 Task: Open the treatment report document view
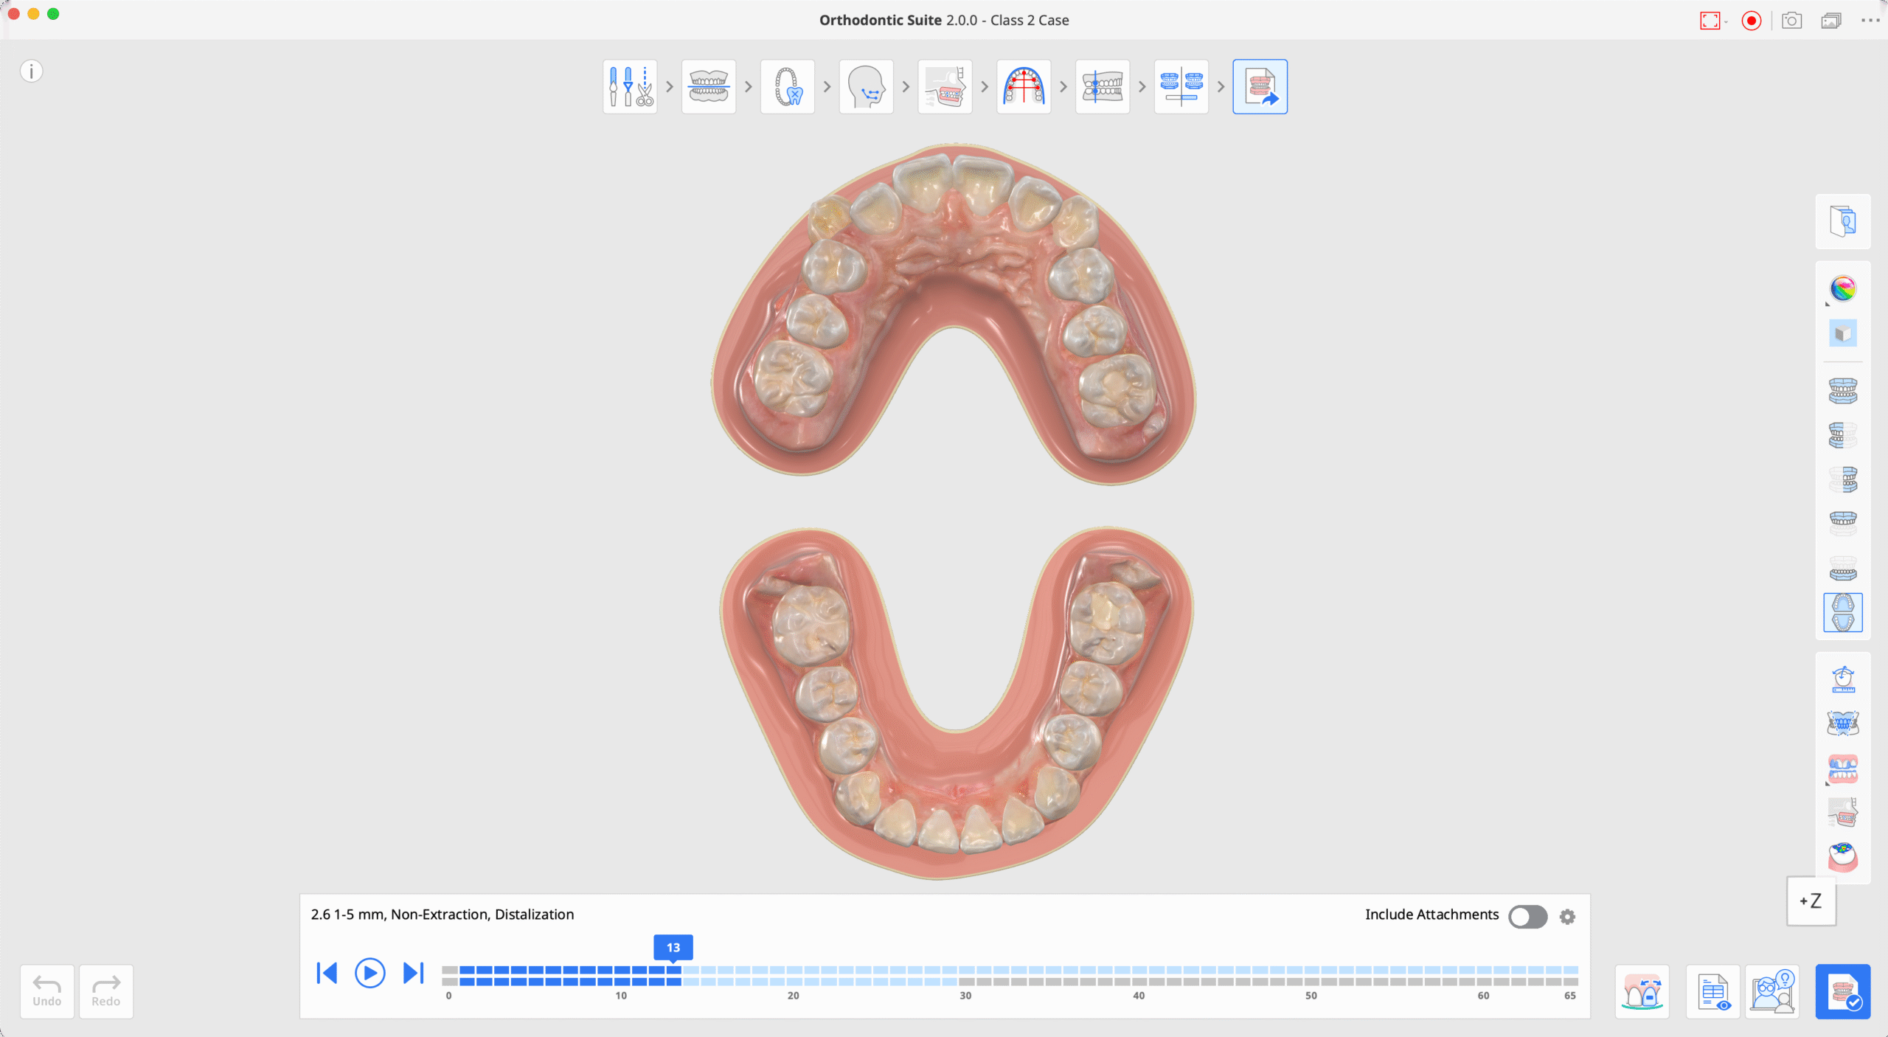pos(1713,991)
